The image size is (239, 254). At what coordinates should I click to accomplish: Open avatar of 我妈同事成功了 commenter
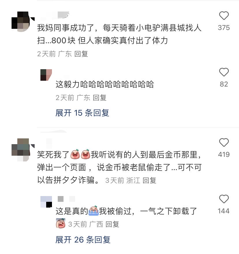pos(23,22)
